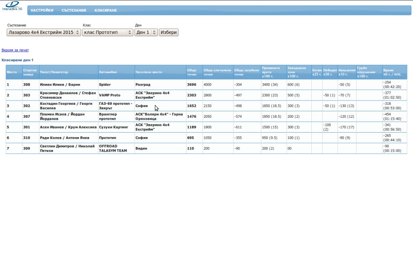Open the КЛАСИРАНЕ menu
This screenshot has width=413, height=258.
tap(106, 10)
